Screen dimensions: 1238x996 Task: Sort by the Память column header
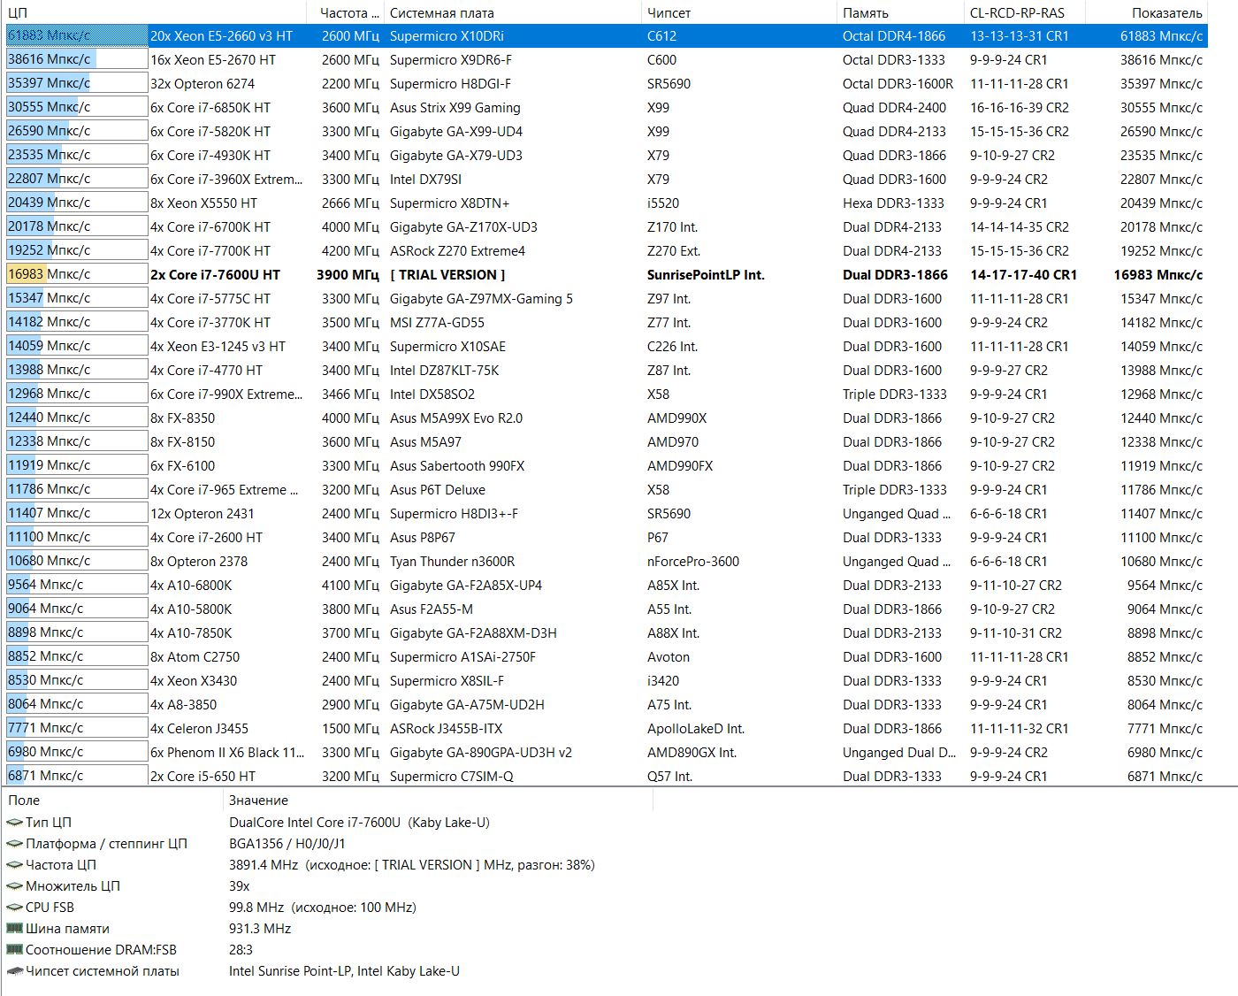pyautogui.click(x=900, y=13)
